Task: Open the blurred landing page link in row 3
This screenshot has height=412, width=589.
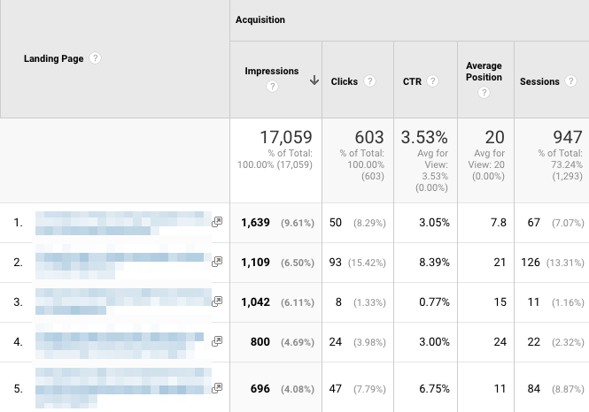Action: point(123,301)
